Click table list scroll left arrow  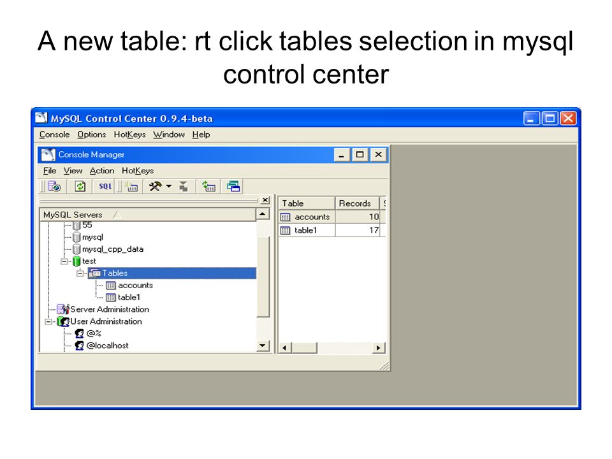point(284,348)
